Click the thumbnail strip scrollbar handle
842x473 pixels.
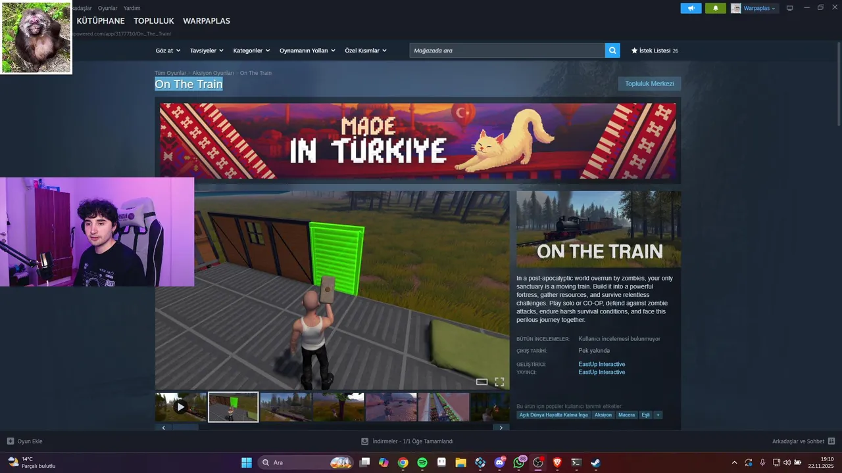point(185,427)
